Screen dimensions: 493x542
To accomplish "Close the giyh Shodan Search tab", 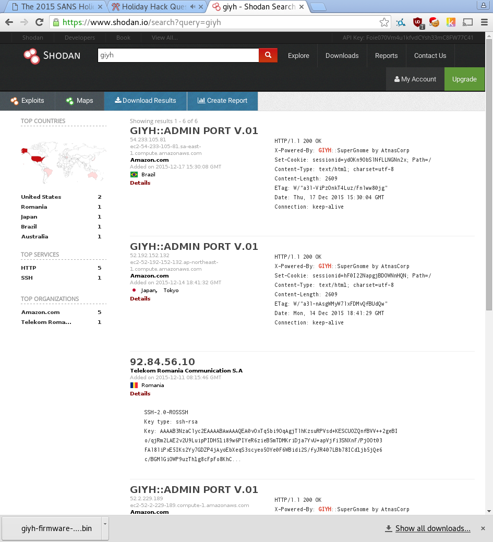I will coord(302,7).
